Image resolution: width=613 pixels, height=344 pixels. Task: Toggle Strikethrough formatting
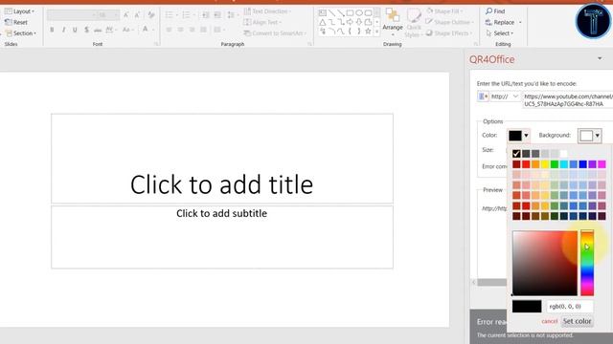(x=98, y=30)
